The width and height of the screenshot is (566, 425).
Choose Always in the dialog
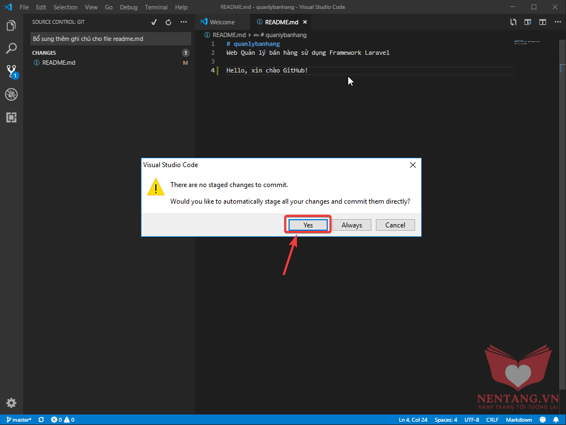(x=352, y=225)
